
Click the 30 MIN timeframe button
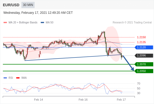(28, 5)
